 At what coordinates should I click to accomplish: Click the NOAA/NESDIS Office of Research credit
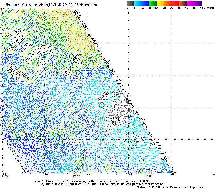(x=171, y=187)
